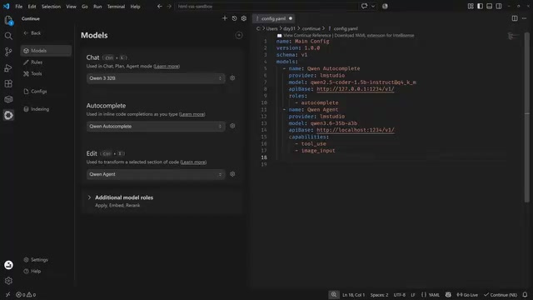Toggle the primary side bar layout icon
Screen dimensions: 533x300
480,6
